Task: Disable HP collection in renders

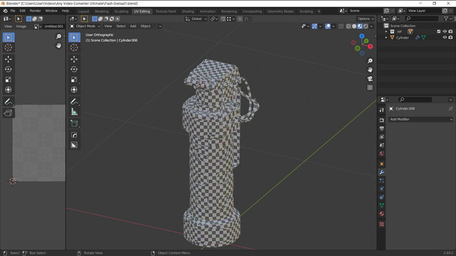Action: coord(451,31)
